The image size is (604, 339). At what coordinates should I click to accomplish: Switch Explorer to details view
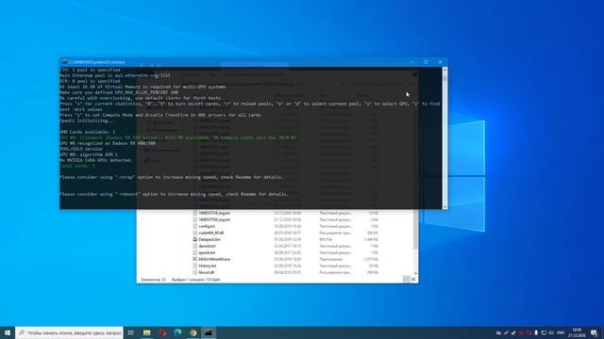click(407, 280)
